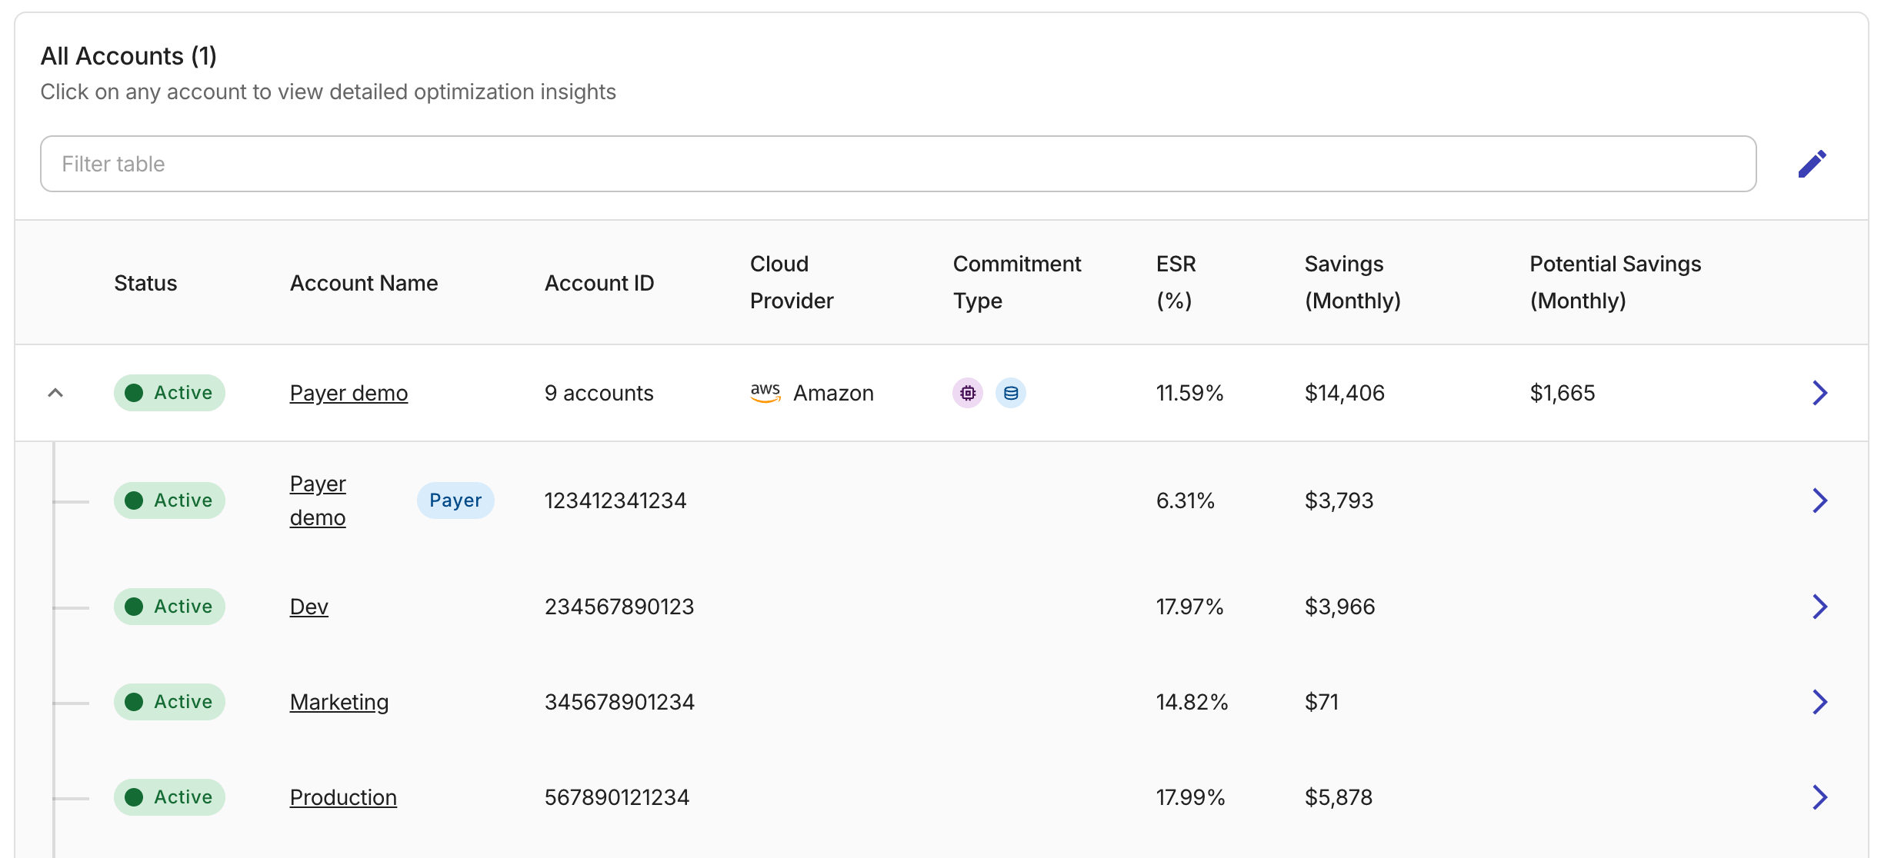
Task: Click account ID 234567890123
Action: (x=619, y=607)
